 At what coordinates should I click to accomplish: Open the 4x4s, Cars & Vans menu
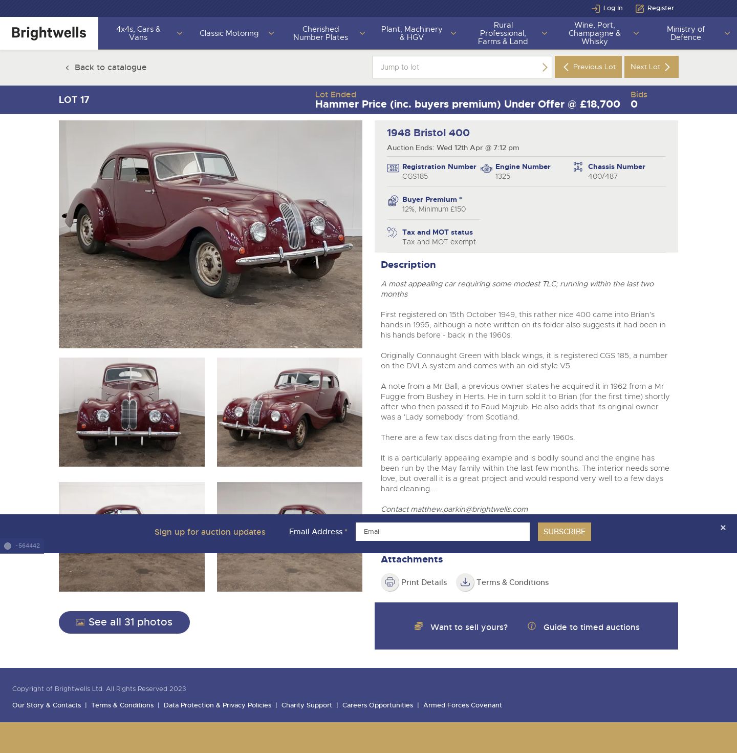point(138,33)
